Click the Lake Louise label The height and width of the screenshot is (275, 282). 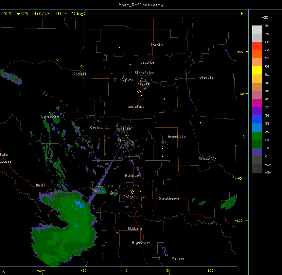point(6,158)
